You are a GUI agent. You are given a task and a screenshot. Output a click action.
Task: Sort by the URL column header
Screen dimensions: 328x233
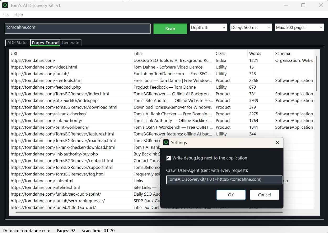(71, 53)
